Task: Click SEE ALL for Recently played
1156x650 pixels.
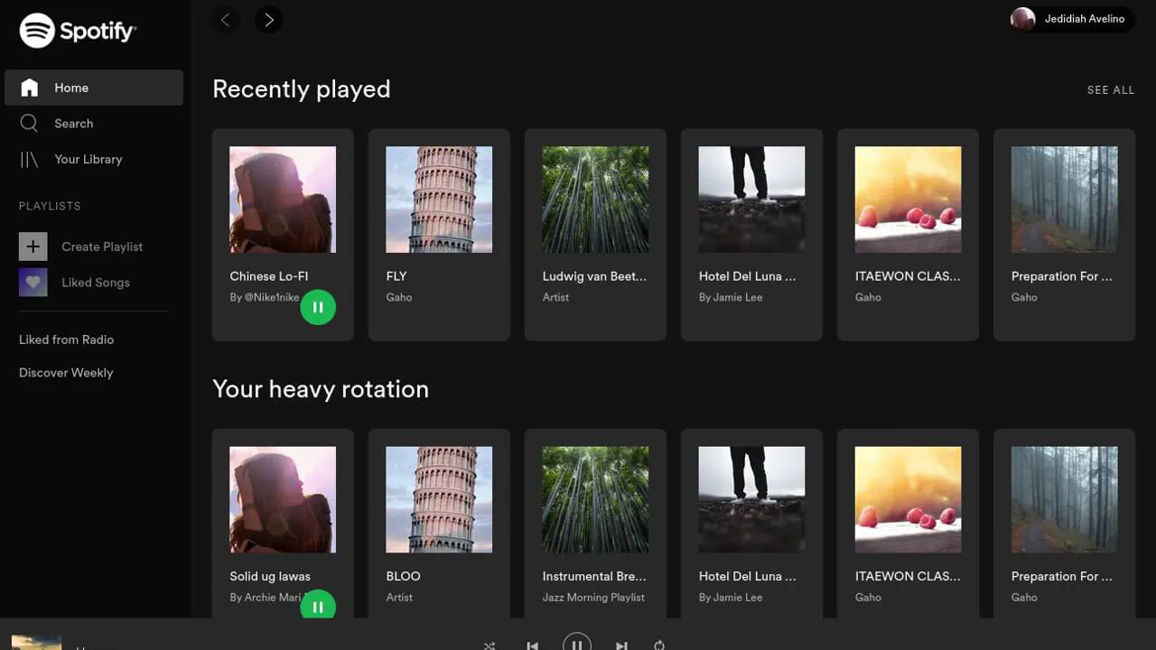Action: (1111, 90)
